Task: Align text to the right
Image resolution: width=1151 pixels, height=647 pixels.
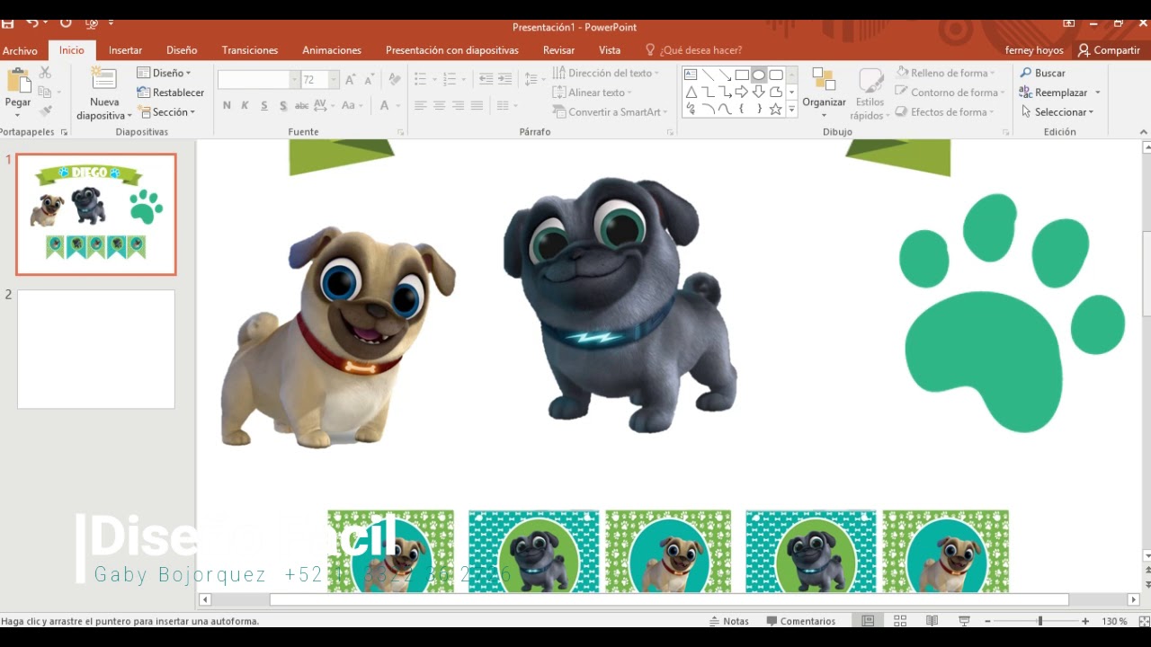Action: click(x=458, y=105)
